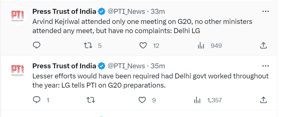
Task: Open @PTI_News handle on the 33m tweet
Action: pos(126,11)
